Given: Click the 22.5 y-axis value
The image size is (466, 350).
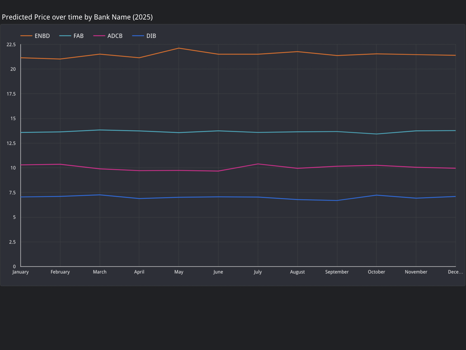Looking at the screenshot, I should [11, 45].
